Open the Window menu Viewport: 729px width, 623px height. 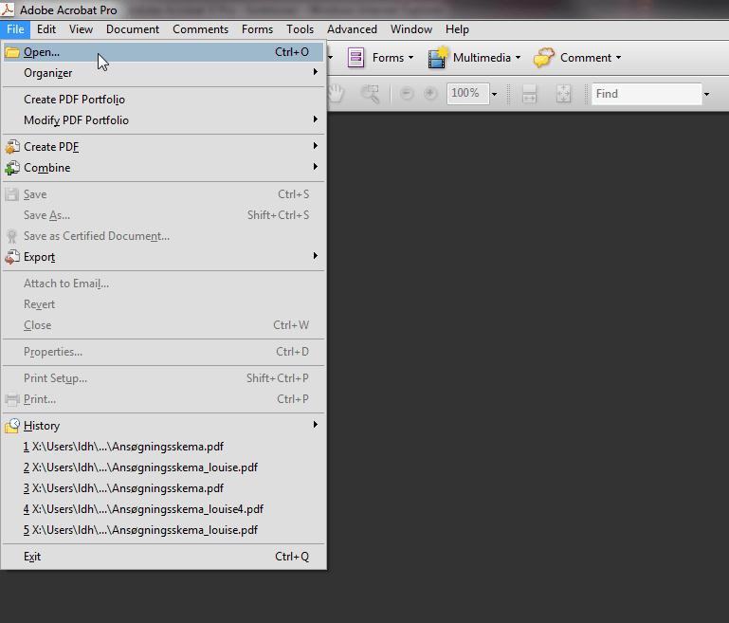pos(411,29)
